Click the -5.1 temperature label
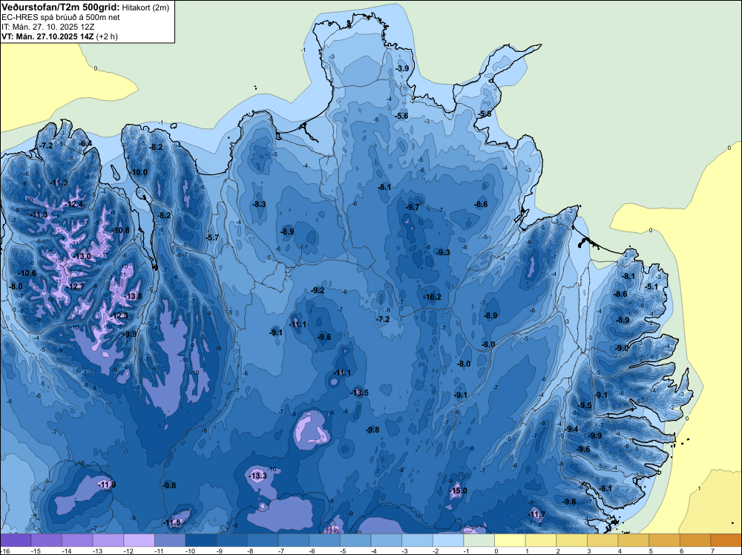The height and width of the screenshot is (555, 742). (651, 286)
